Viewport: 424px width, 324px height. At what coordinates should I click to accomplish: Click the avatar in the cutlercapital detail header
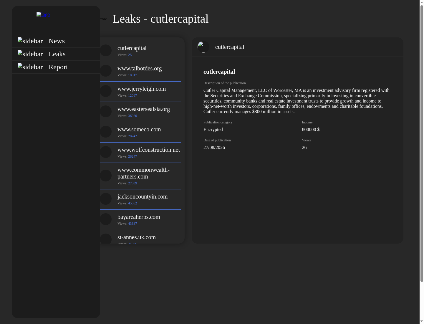(x=203, y=47)
